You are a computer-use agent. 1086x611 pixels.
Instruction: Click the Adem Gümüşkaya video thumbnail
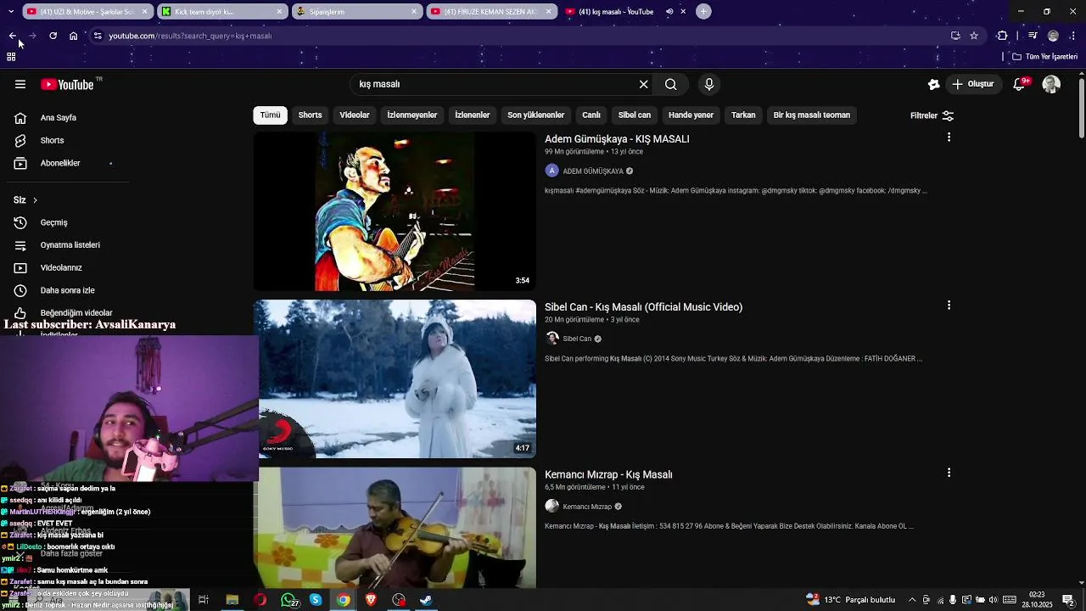point(395,211)
